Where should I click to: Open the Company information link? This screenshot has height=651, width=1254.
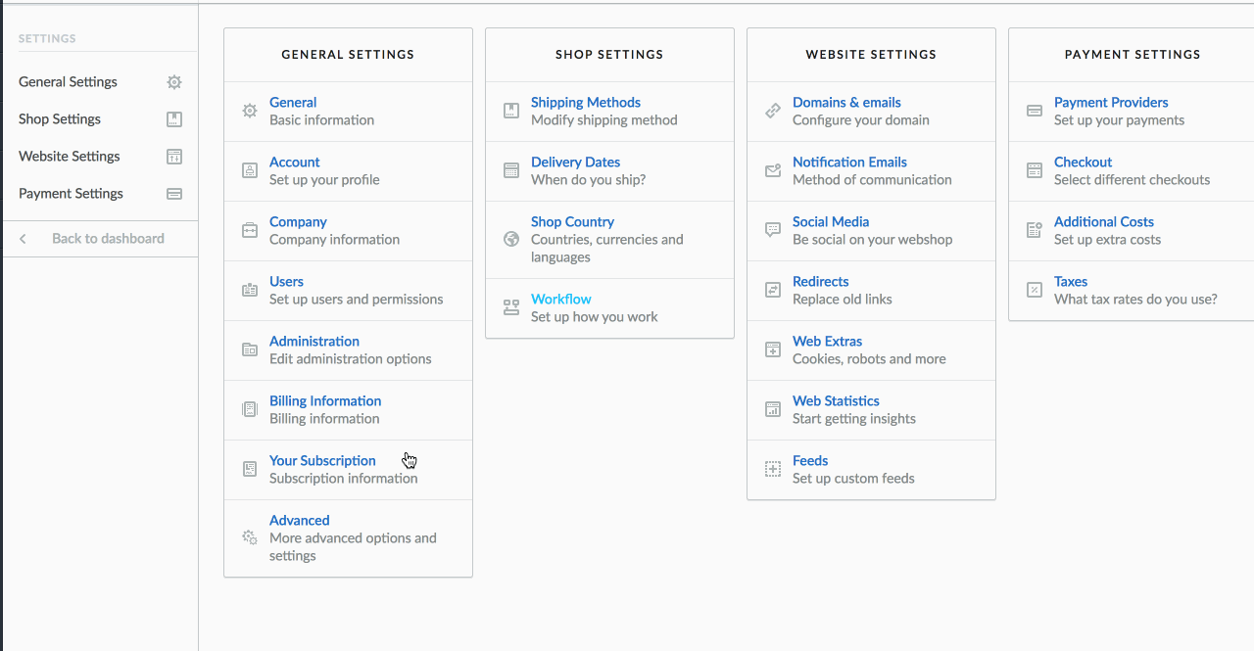tap(298, 222)
